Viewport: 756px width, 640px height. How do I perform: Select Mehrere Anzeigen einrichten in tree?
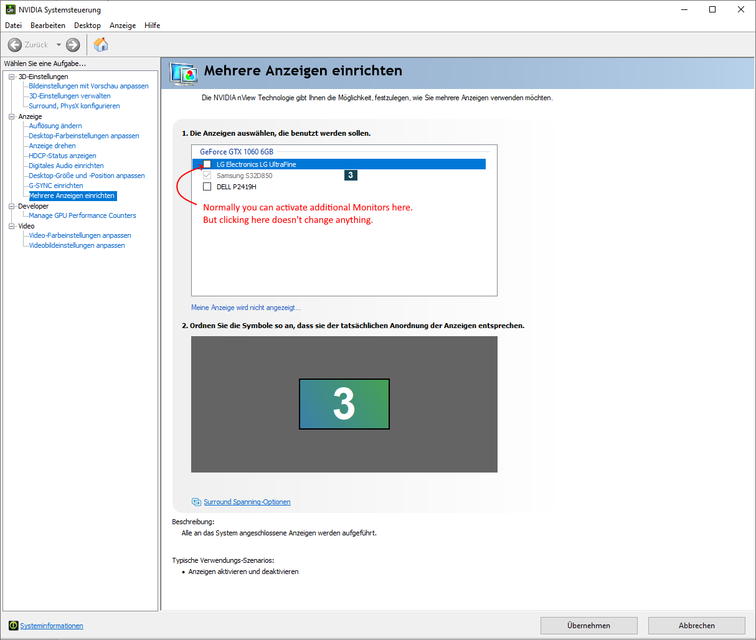(x=72, y=195)
